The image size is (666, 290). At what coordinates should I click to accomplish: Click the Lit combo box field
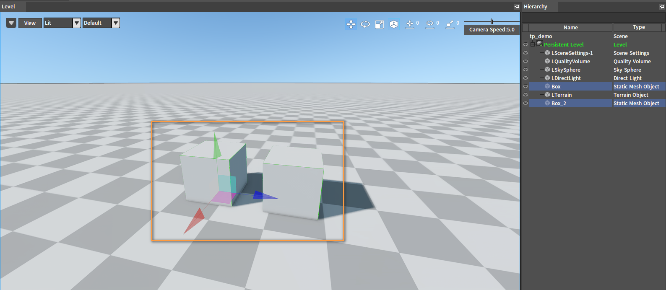58,23
